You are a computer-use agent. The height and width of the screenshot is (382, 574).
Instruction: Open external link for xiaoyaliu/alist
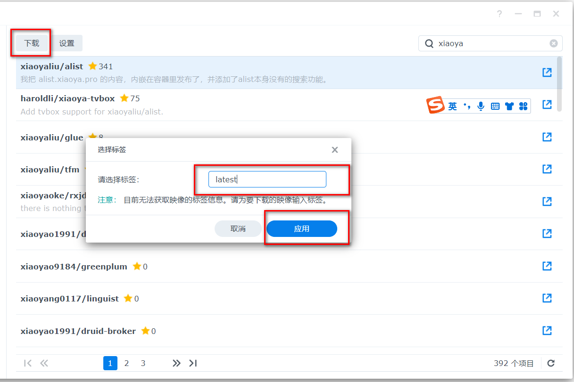click(547, 73)
